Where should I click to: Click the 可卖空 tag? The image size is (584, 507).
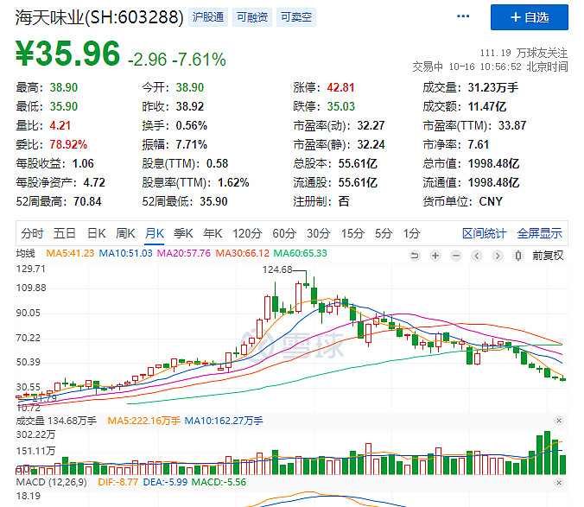(x=296, y=17)
